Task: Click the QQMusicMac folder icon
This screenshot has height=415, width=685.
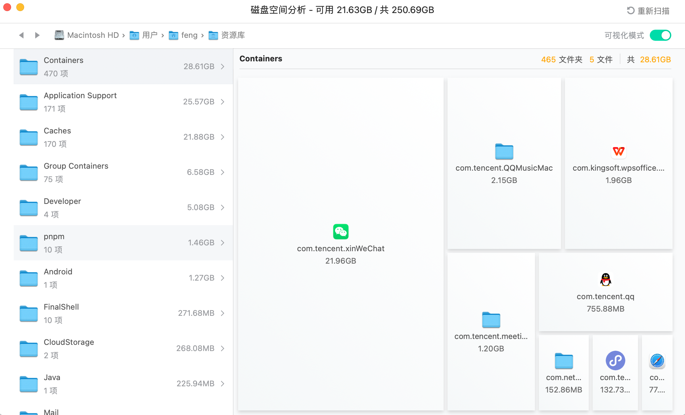Action: pyautogui.click(x=504, y=152)
